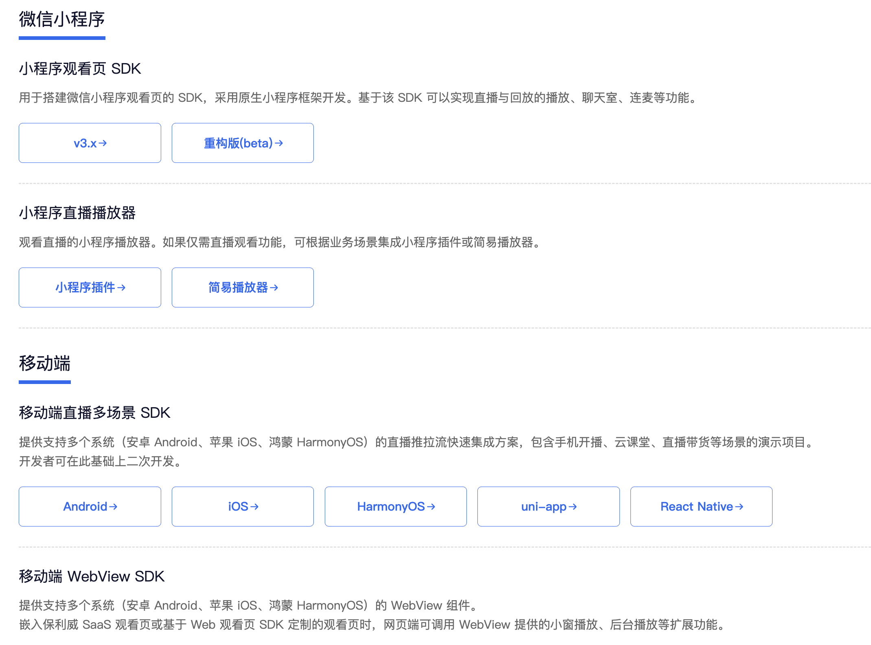Click the 微信小程序 section heading
The image size is (871, 645).
[62, 20]
